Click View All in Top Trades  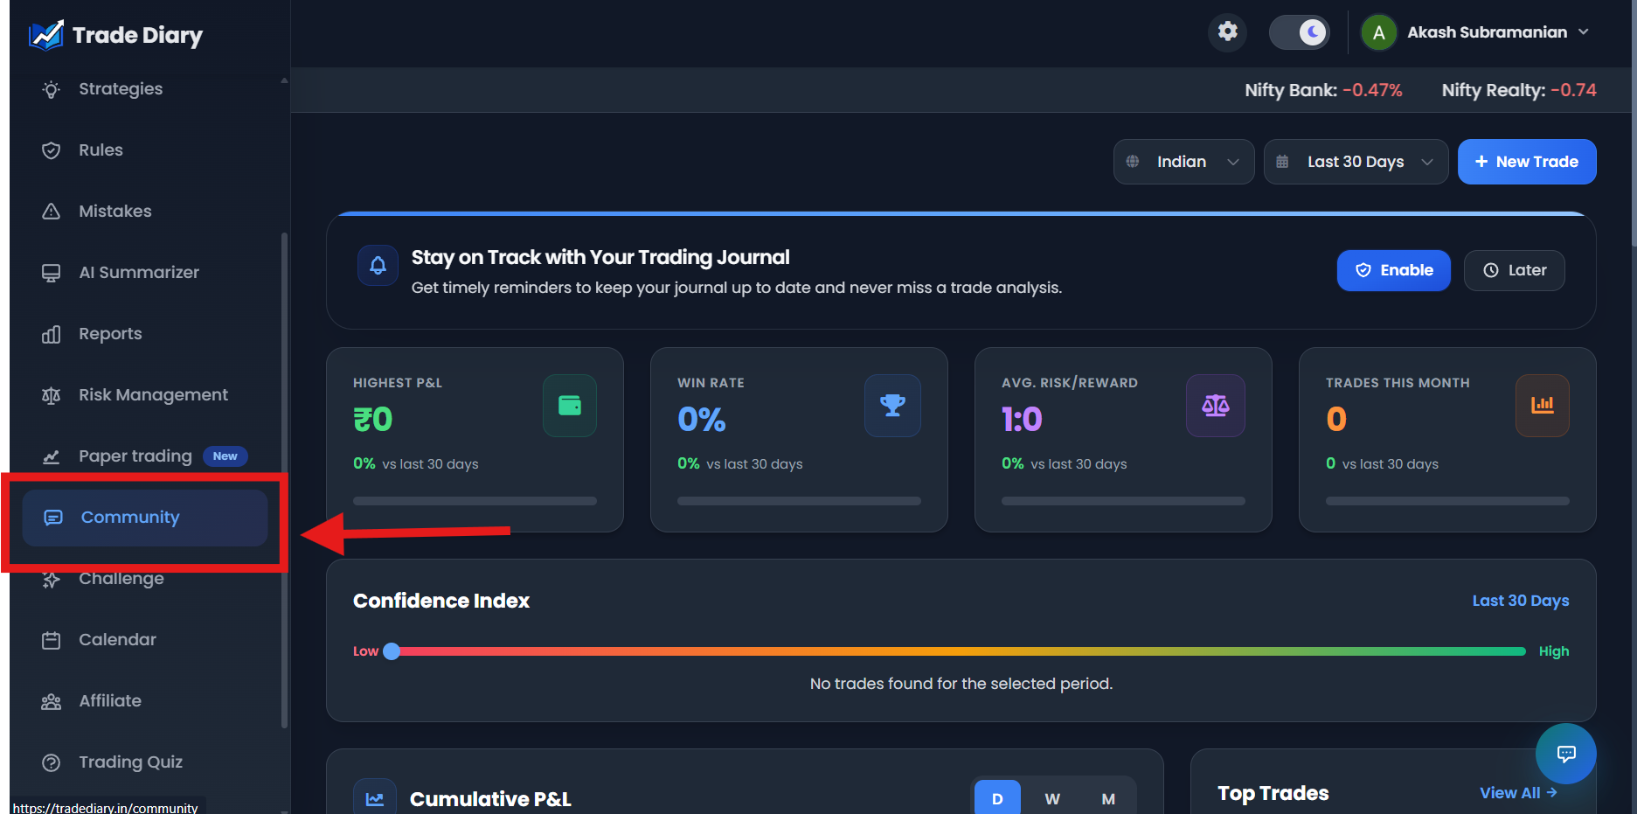pyautogui.click(x=1518, y=793)
